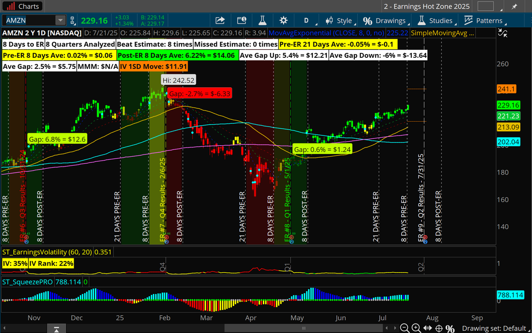Screen dimensions: 532x333
Task: Open the symbol dropdown arrow next to AMZN
Action: [x=59, y=20]
